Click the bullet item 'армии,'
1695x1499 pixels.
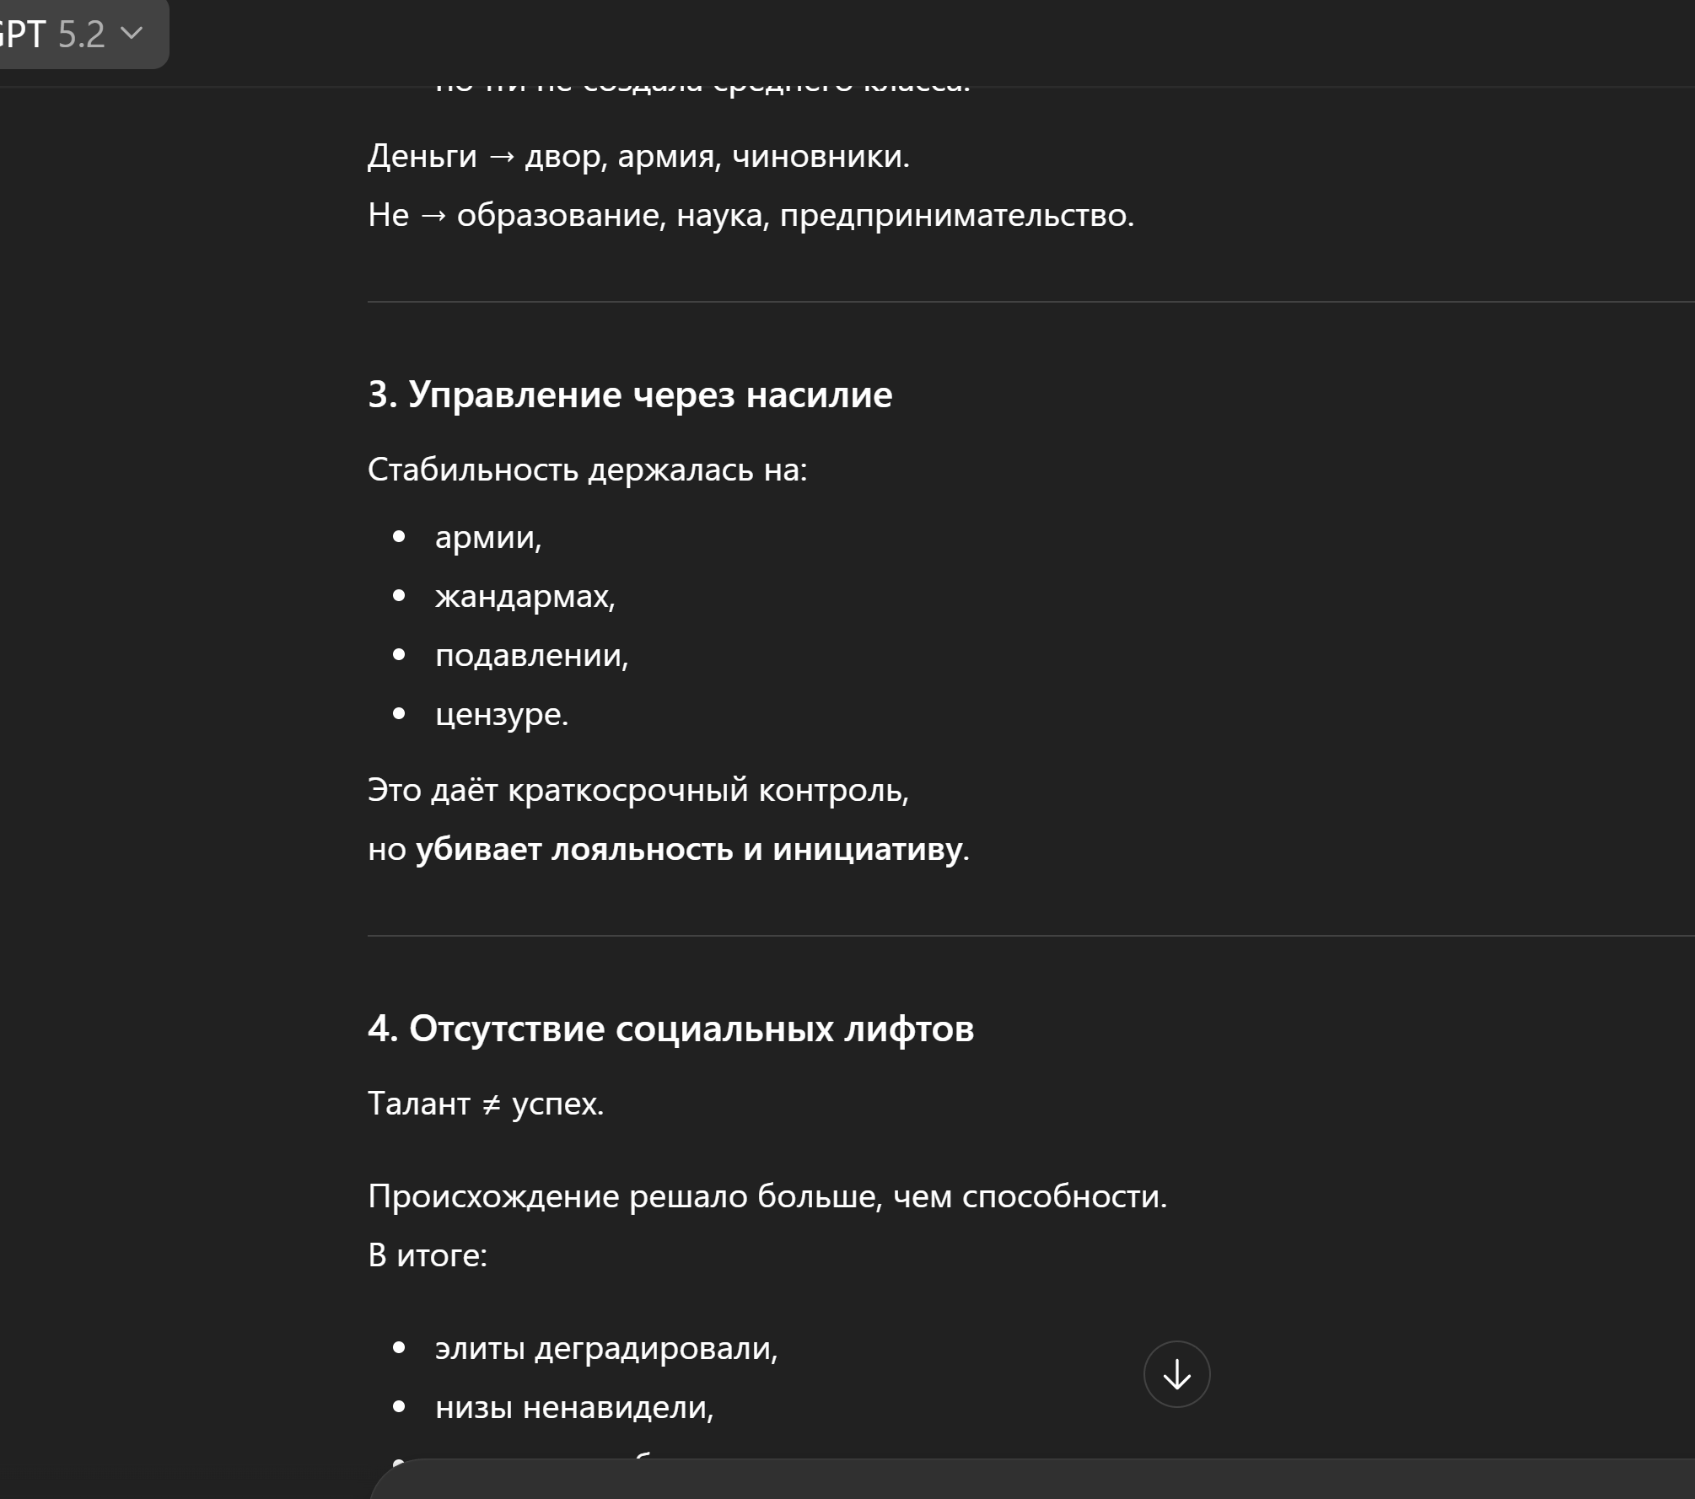pos(487,537)
